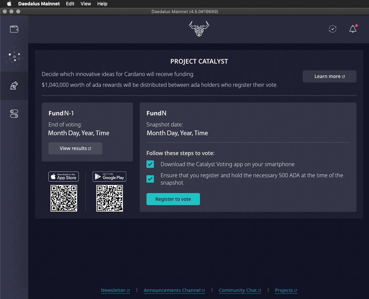This screenshot has height=299, width=369.
Task: Click the Learn more button
Action: [x=329, y=76]
